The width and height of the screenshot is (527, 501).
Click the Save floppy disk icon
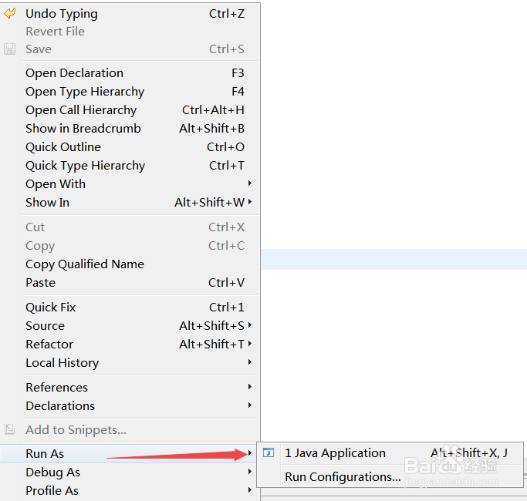click(x=10, y=49)
